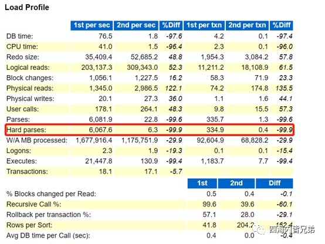Click the CPU time value 41.0
The height and width of the screenshot is (244, 325).
(x=105, y=47)
